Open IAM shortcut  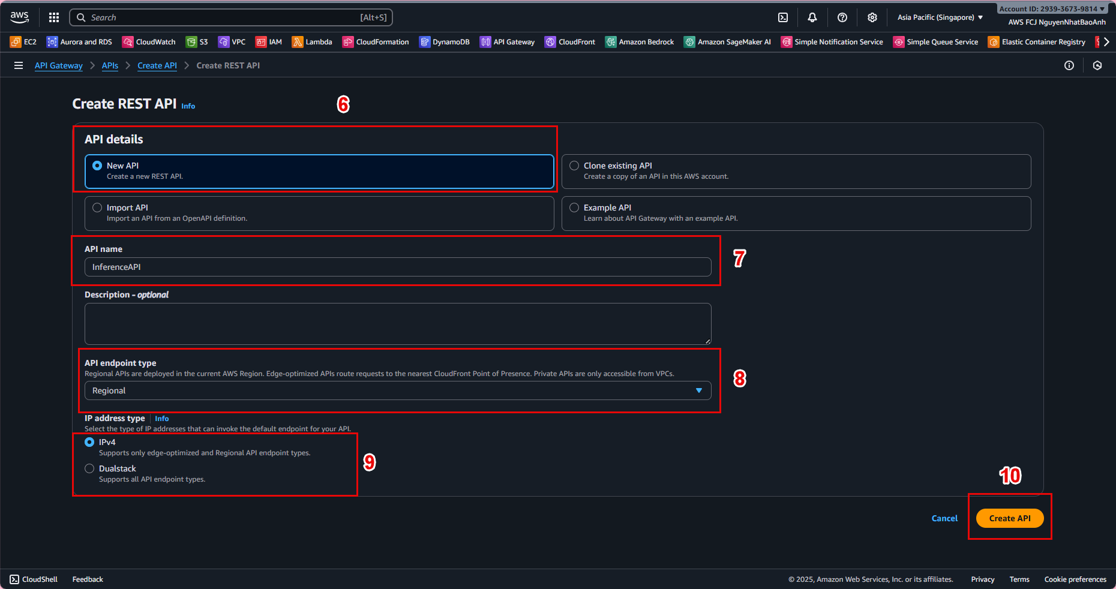click(x=269, y=42)
